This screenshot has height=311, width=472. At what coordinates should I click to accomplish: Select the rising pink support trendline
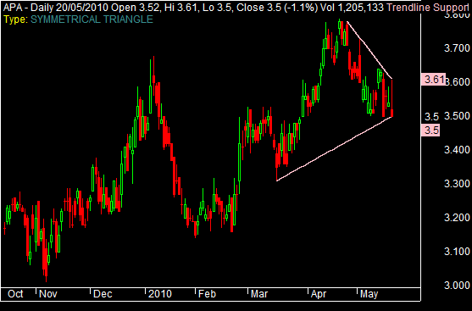coord(334,148)
